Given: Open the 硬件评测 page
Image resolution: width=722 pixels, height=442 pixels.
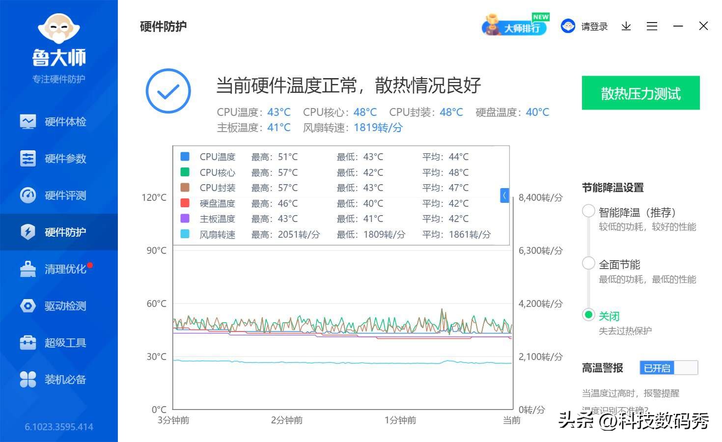Looking at the screenshot, I should click(x=59, y=195).
